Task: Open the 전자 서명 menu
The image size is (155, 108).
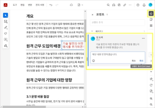Action: (40, 5)
